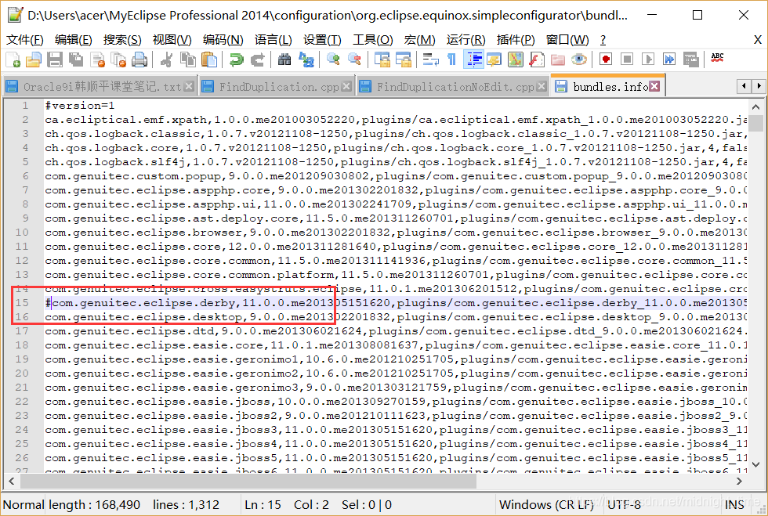Click the Redo arrow icon

pos(258,60)
